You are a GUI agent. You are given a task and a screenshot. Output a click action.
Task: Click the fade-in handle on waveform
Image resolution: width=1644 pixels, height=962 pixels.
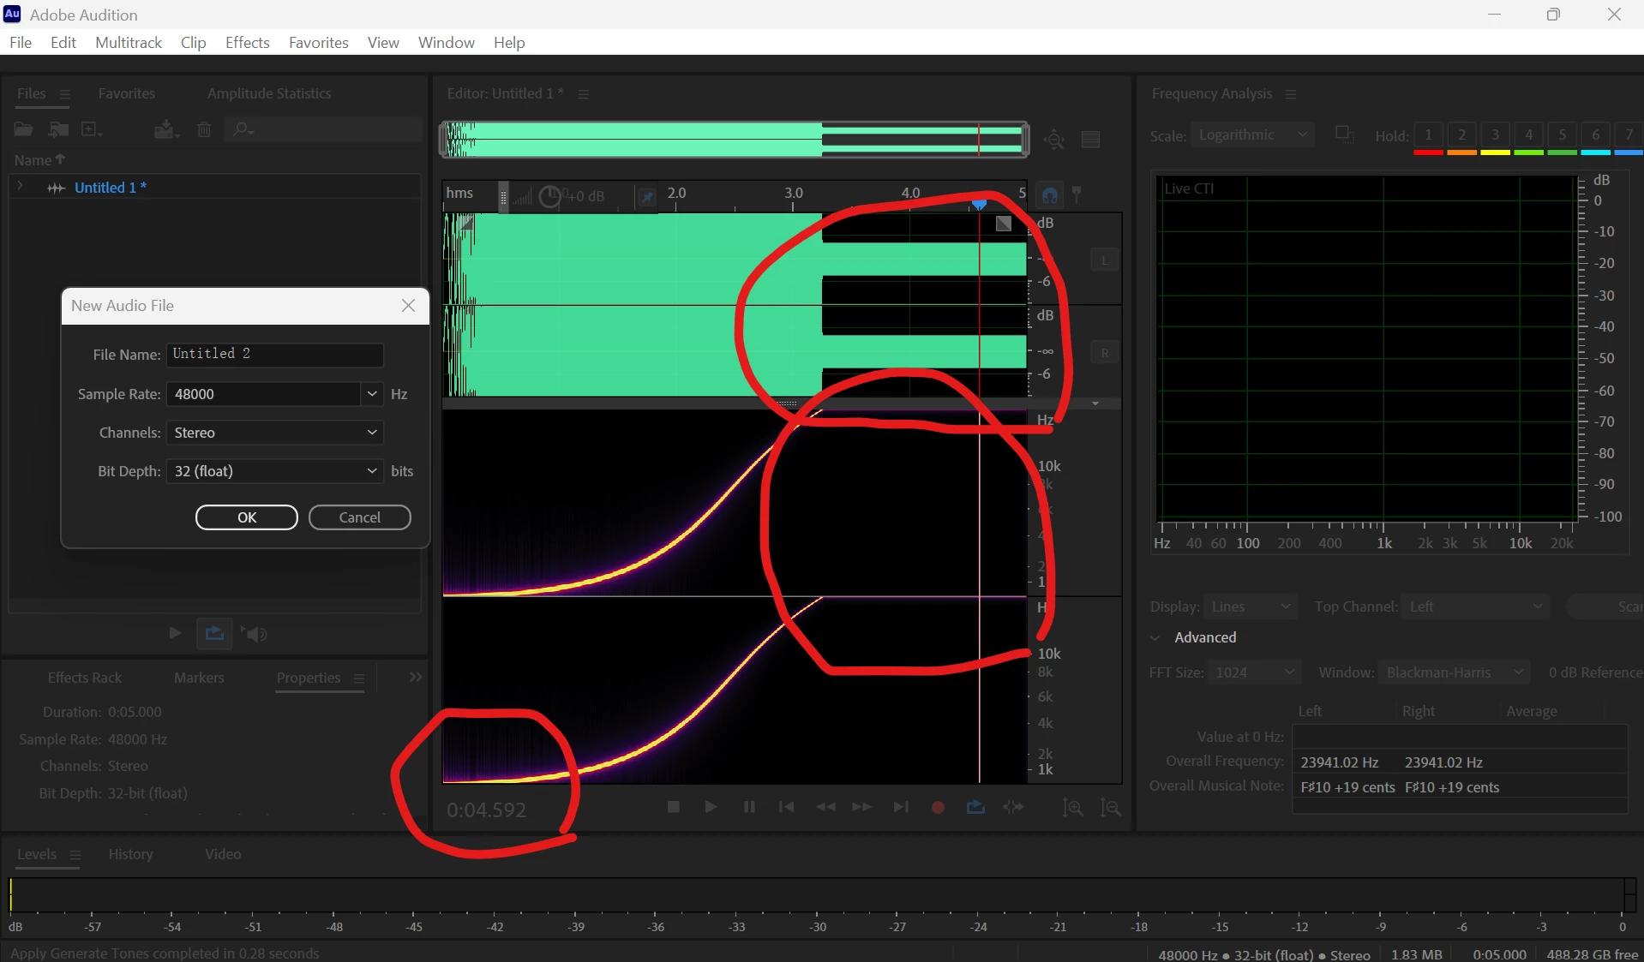click(x=466, y=224)
